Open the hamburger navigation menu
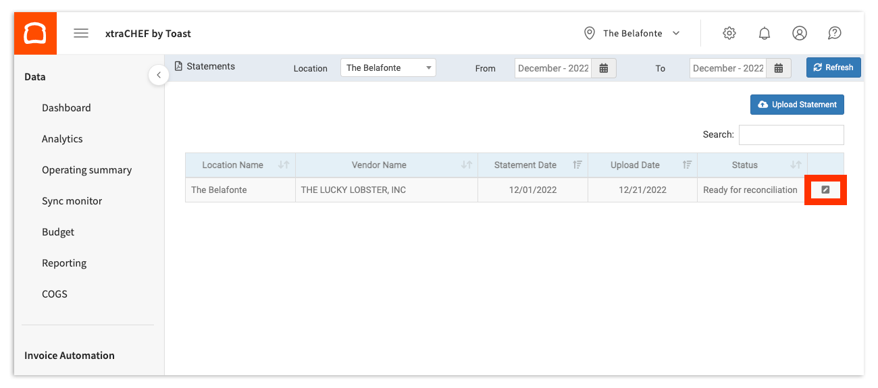The height and width of the screenshot is (388, 878). click(81, 33)
